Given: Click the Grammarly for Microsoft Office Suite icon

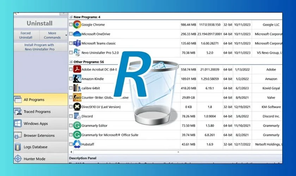Looking at the screenshot, I should [77, 135].
